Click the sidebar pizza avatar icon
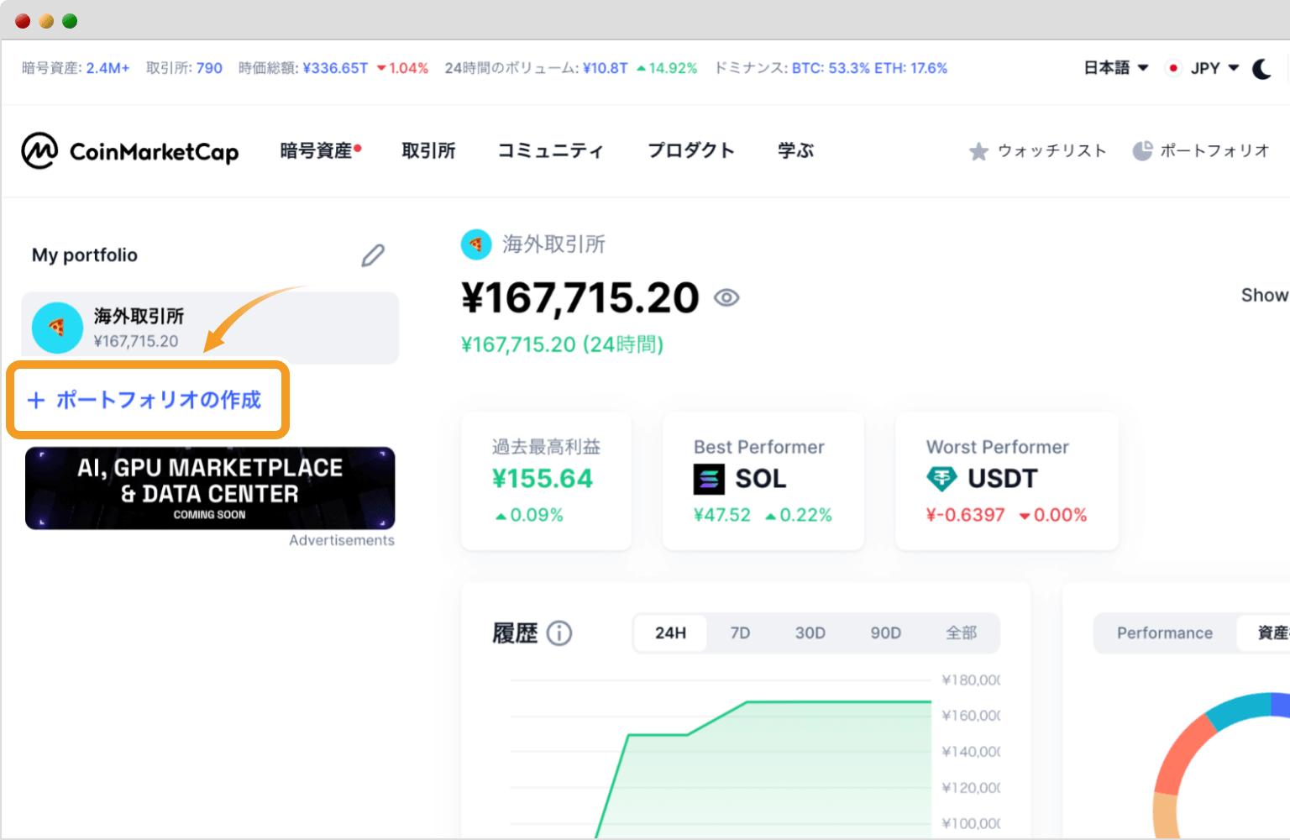 tap(57, 328)
